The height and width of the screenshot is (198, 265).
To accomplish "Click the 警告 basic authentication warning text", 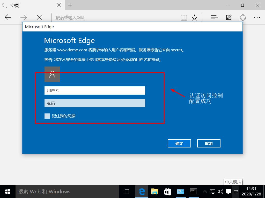I will 103,60.
